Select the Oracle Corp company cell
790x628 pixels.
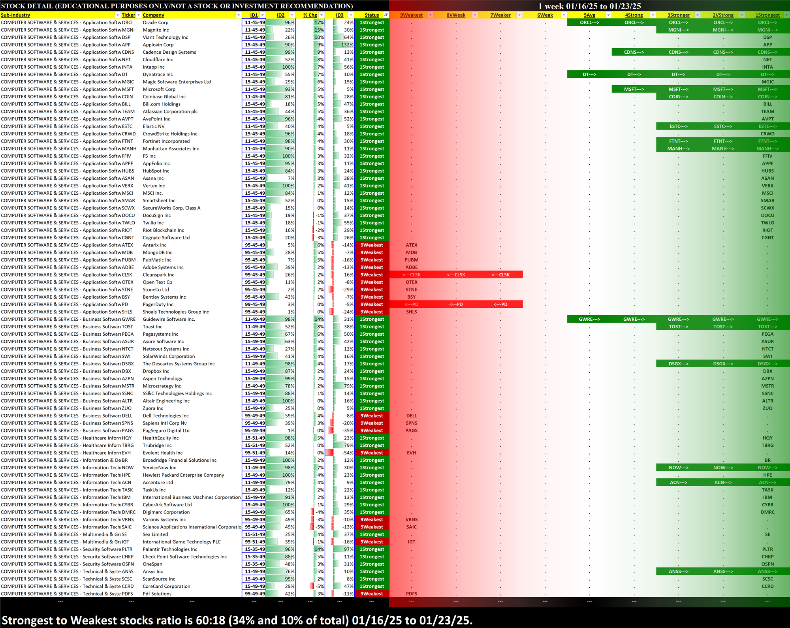coord(156,23)
